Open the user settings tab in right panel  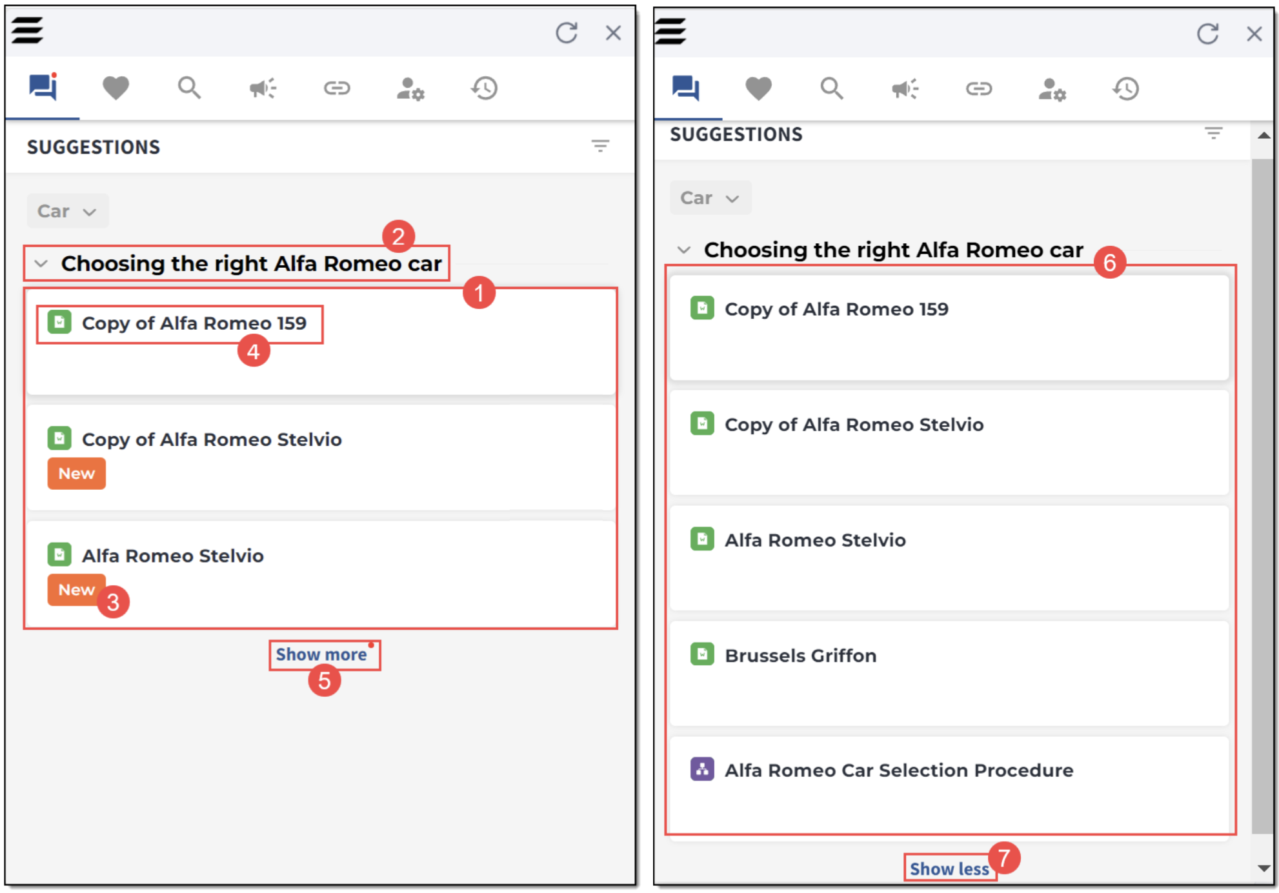coord(1052,89)
